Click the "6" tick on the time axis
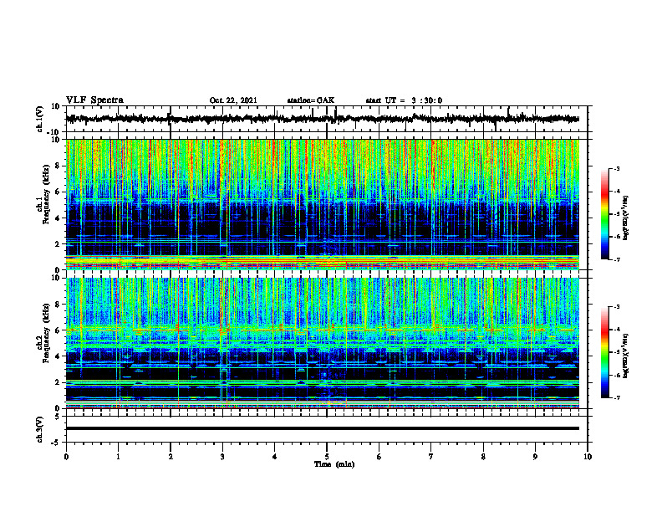This screenshot has width=662, height=512. (379, 457)
